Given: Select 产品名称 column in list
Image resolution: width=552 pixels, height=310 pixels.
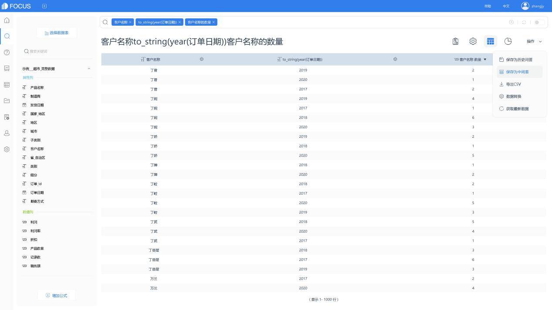Looking at the screenshot, I should click(x=37, y=88).
